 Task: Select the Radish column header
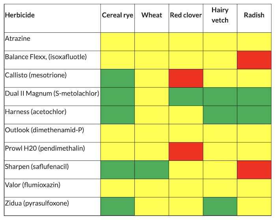254,15
